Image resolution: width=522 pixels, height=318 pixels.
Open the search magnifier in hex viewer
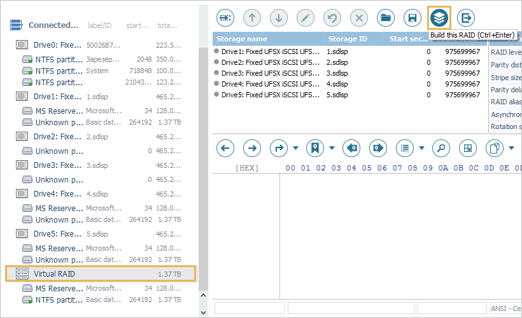coord(441,148)
